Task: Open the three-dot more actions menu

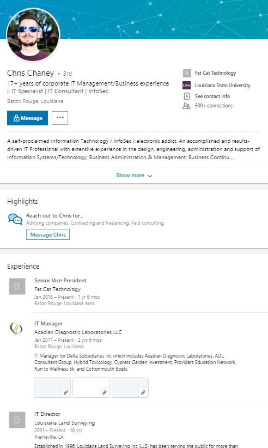Action: [60, 118]
